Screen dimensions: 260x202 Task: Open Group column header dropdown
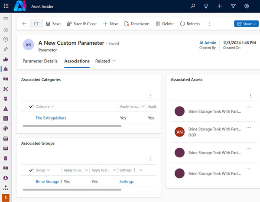[43, 170]
